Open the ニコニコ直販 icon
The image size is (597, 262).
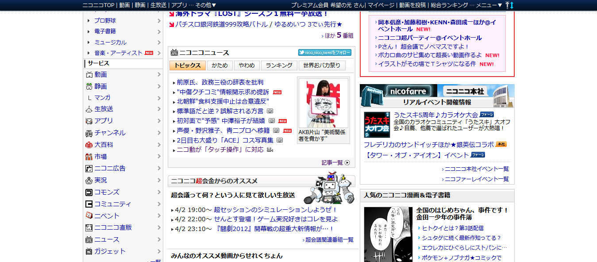89,227
